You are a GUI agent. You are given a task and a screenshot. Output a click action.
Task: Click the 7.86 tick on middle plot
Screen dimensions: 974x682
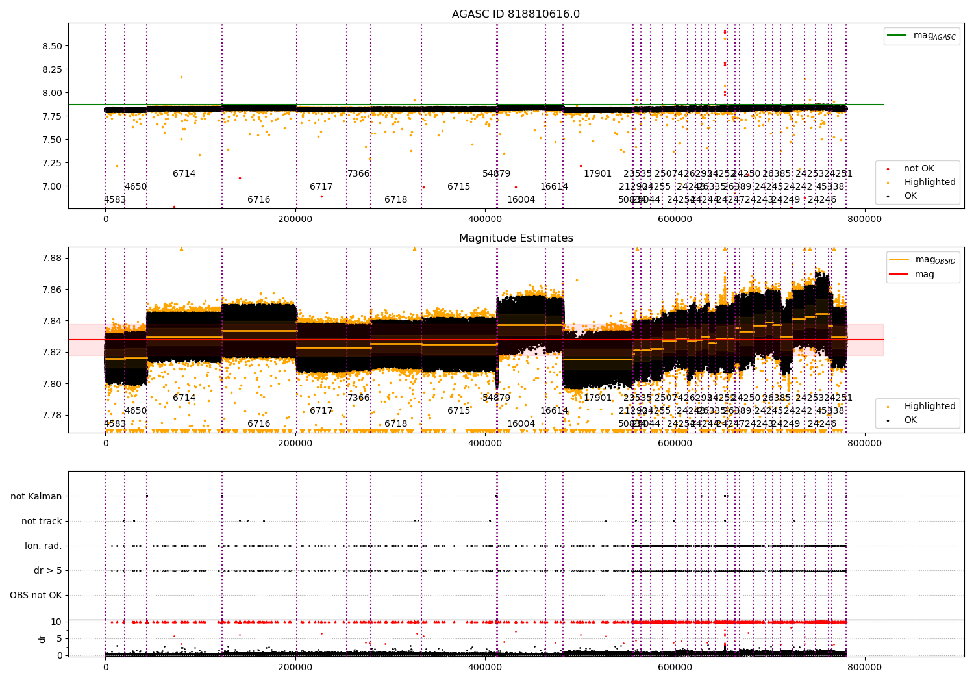click(52, 290)
